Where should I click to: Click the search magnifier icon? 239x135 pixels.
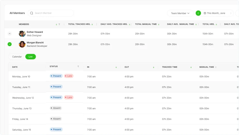[32, 13]
